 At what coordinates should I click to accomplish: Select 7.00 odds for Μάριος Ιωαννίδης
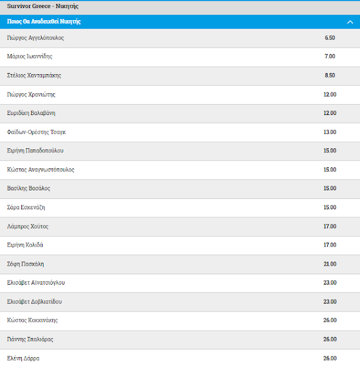tap(330, 56)
